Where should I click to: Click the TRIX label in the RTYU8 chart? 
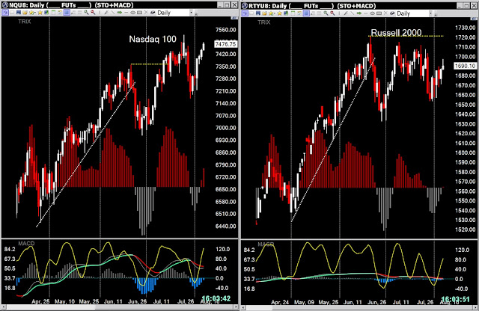(x=264, y=22)
